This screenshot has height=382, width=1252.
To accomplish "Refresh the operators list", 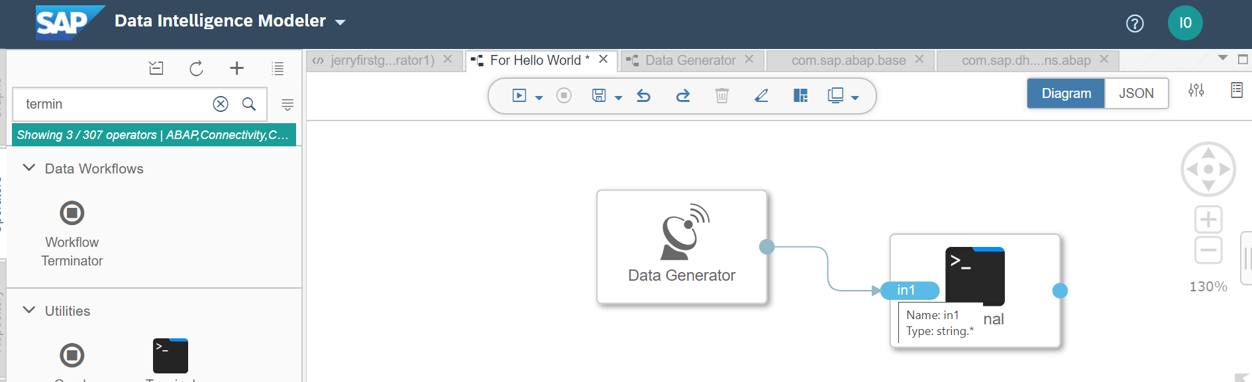I will 196,68.
